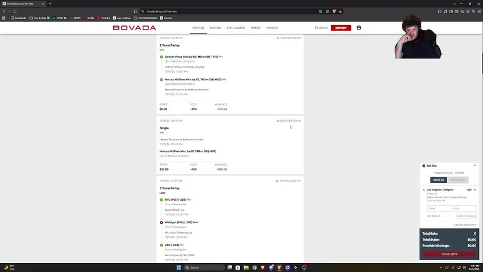Click the Brave Rewards triangle icon
The height and width of the screenshot is (272, 483).
pyautogui.click(x=340, y=11)
